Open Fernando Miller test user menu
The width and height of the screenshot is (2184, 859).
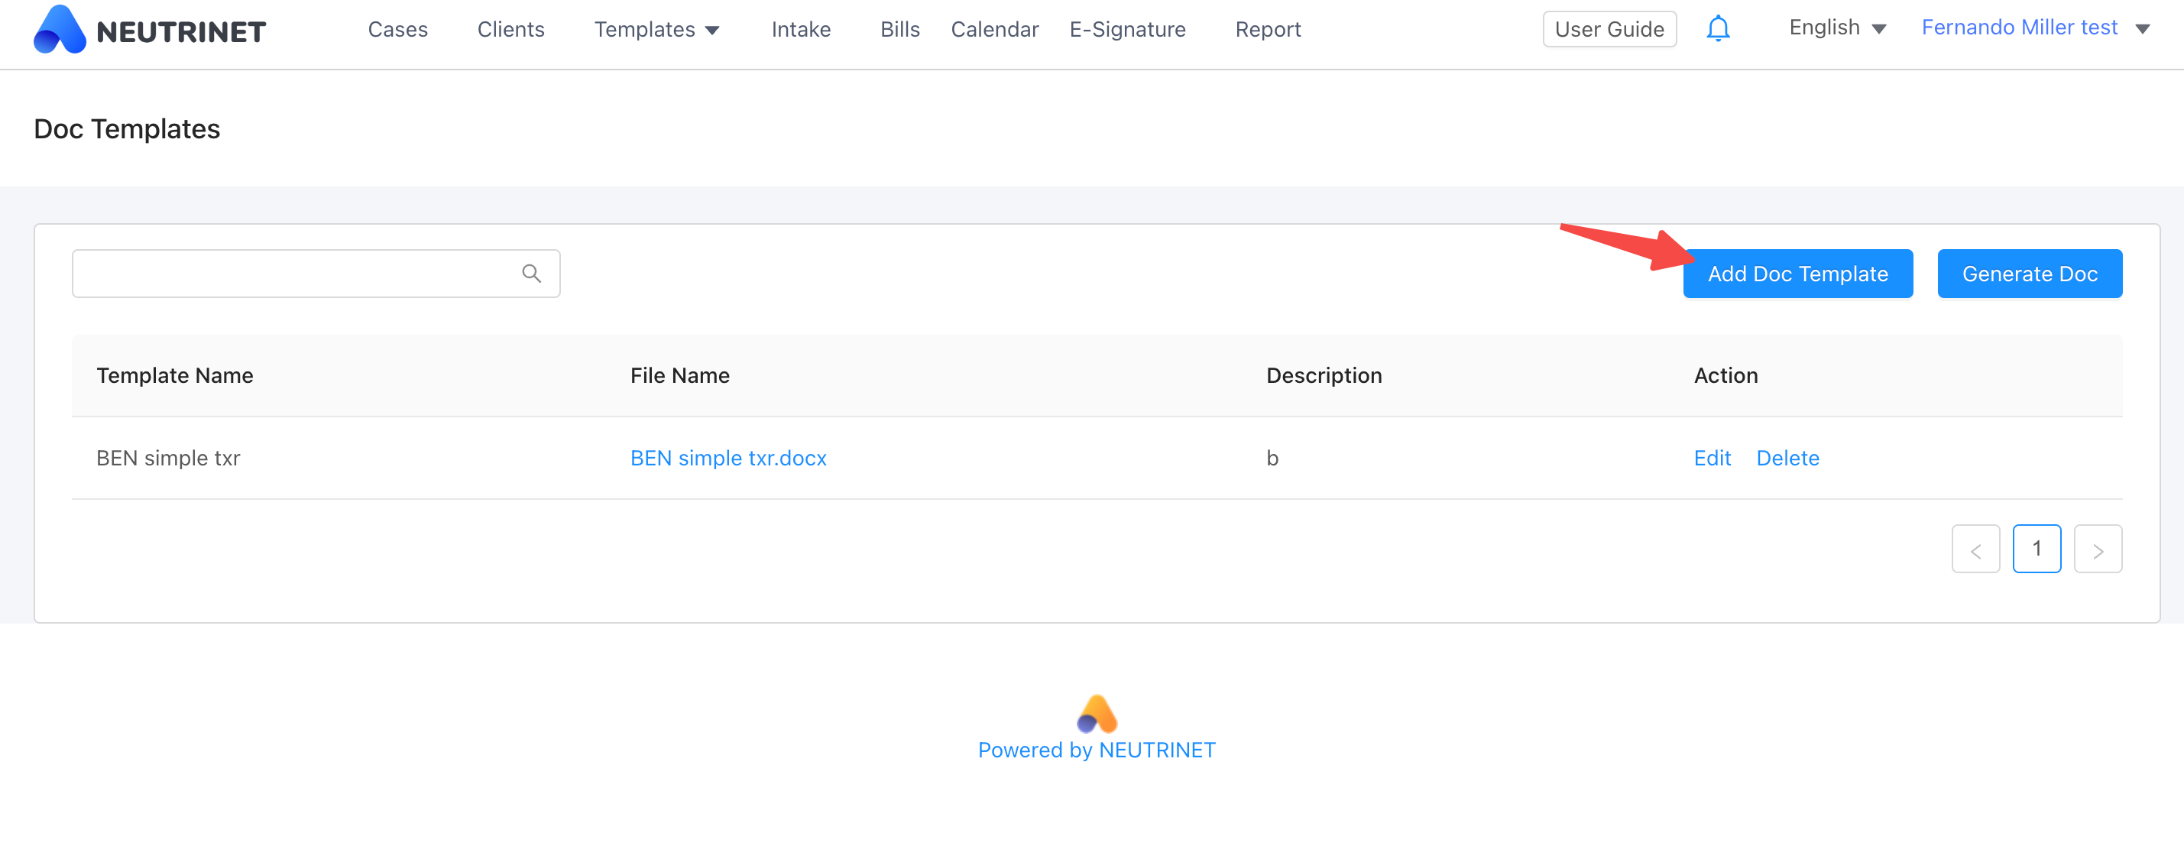coord(2035,28)
